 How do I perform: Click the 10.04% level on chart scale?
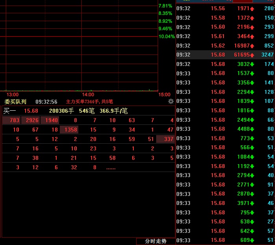coord(166,37)
